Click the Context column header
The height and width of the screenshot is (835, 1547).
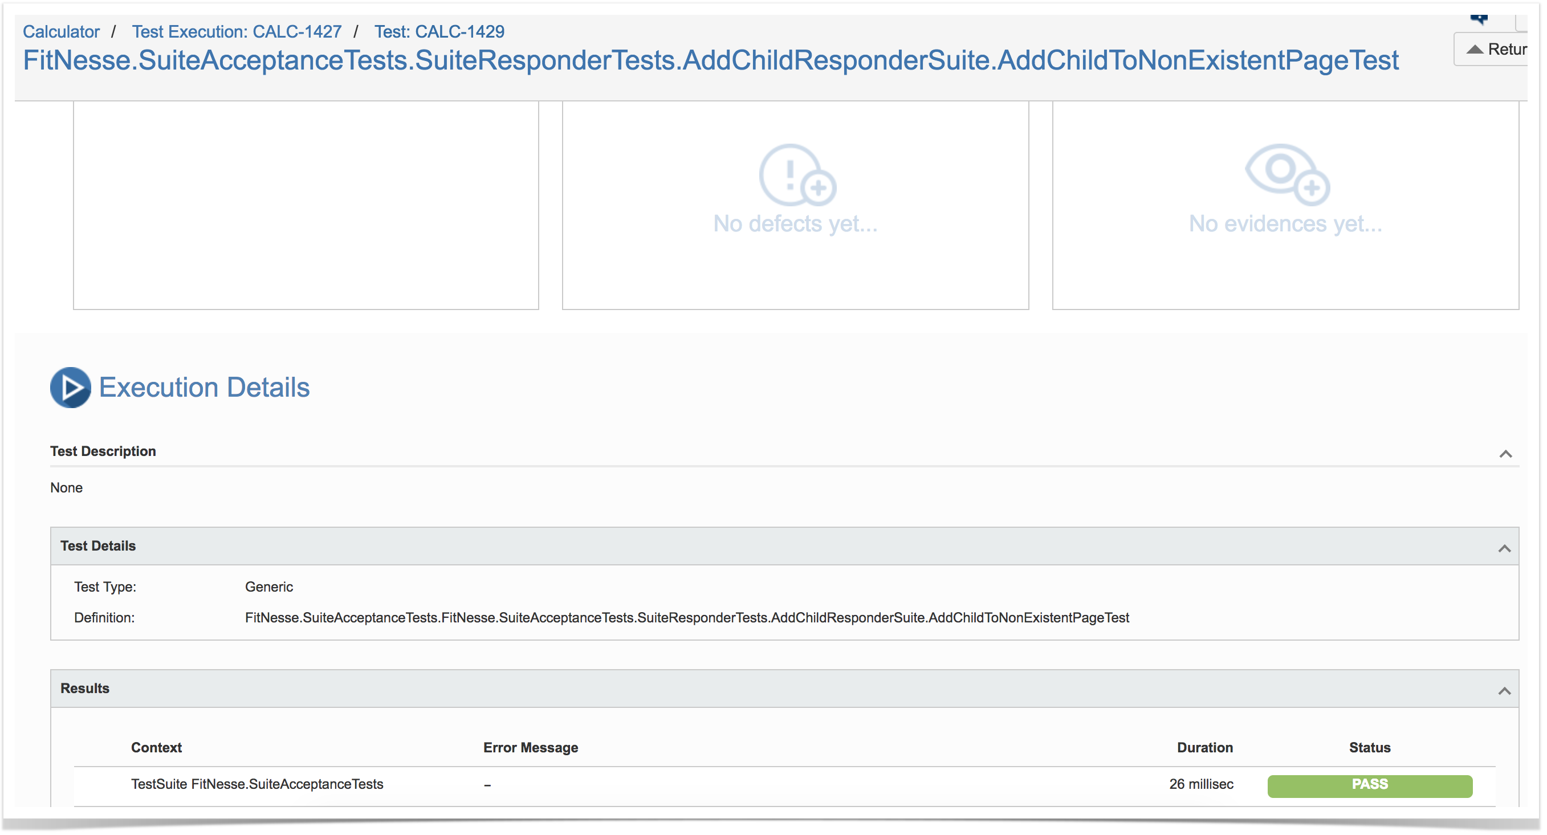(x=156, y=748)
